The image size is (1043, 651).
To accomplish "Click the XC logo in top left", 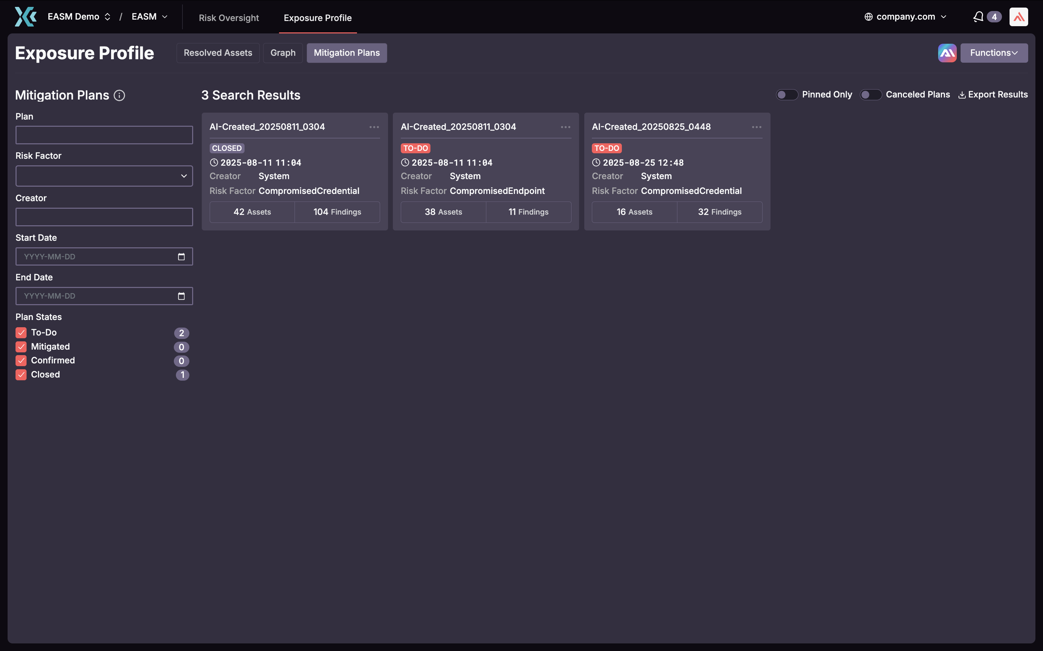I will [25, 17].
